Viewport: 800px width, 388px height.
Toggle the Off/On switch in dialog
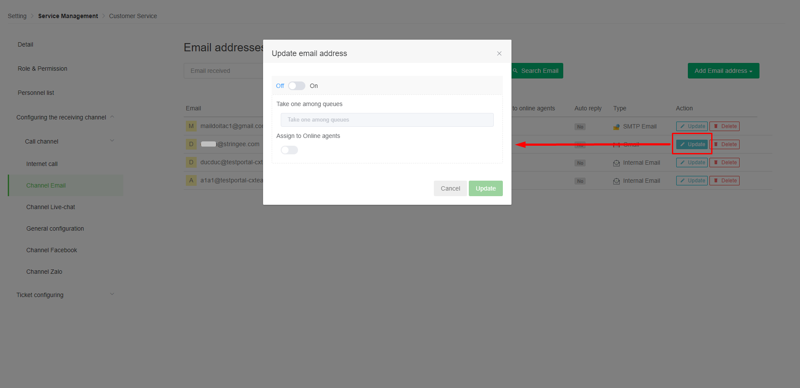[x=297, y=86]
